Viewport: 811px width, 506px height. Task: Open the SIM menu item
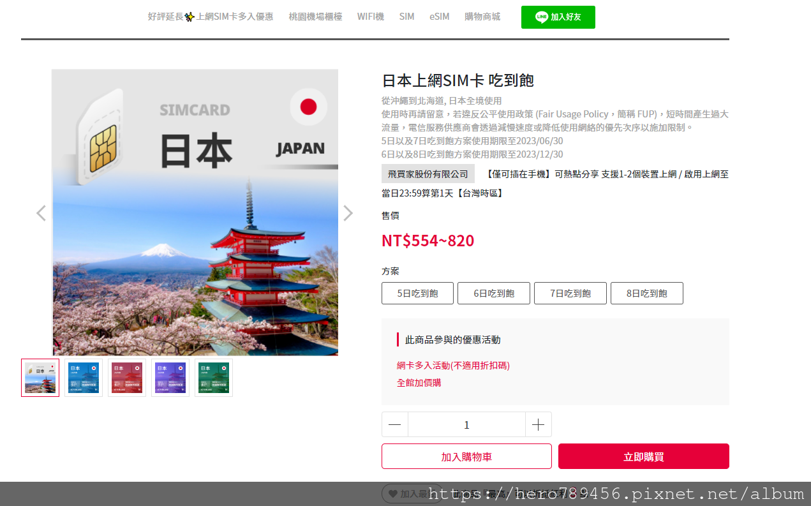click(407, 17)
